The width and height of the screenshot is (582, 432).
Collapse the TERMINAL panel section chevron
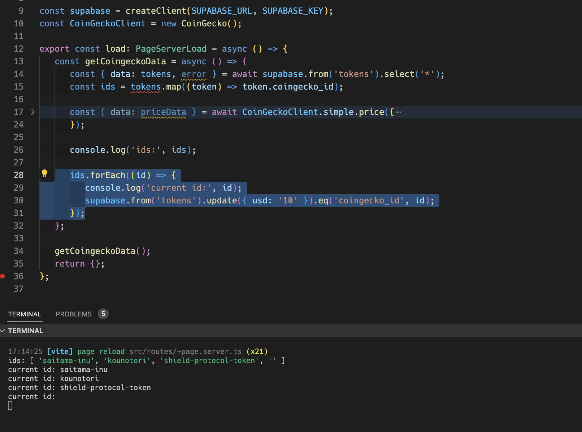3,331
